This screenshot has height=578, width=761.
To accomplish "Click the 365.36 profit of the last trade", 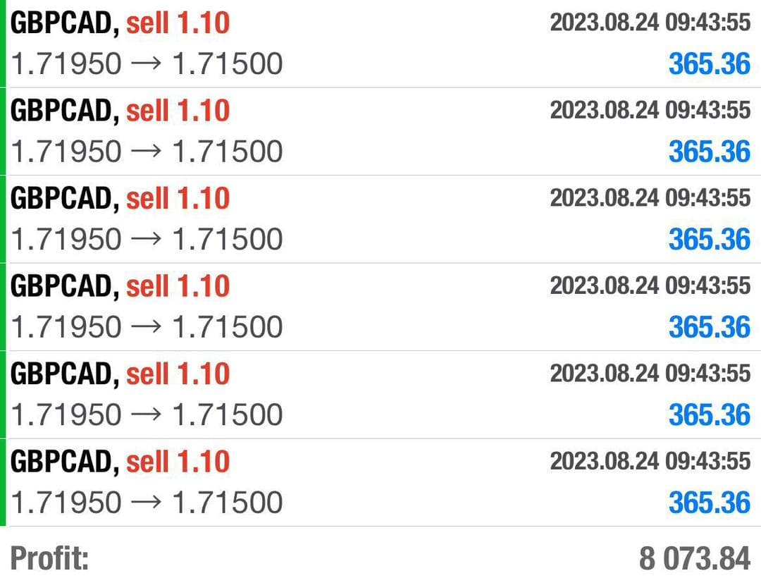I will (x=710, y=503).
